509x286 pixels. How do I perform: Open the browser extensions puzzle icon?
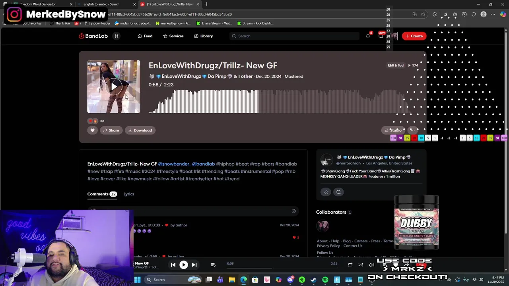click(434, 14)
